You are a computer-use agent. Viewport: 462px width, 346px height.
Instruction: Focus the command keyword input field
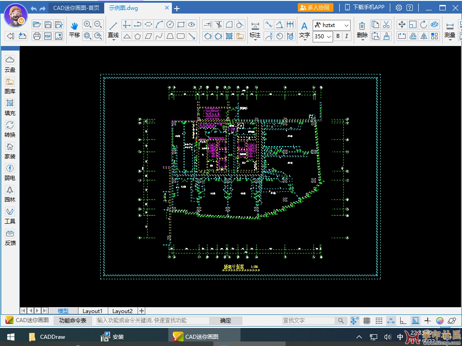(x=153, y=320)
